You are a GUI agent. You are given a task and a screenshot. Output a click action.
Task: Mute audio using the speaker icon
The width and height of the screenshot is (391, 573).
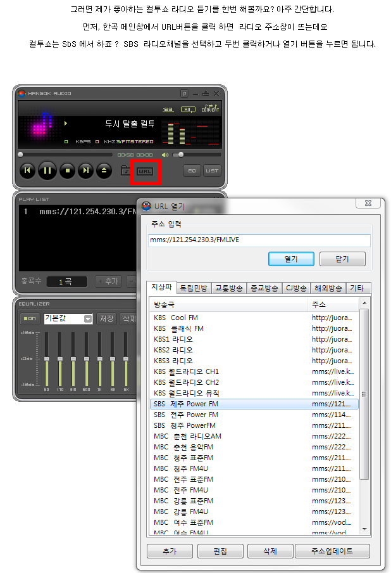165,155
